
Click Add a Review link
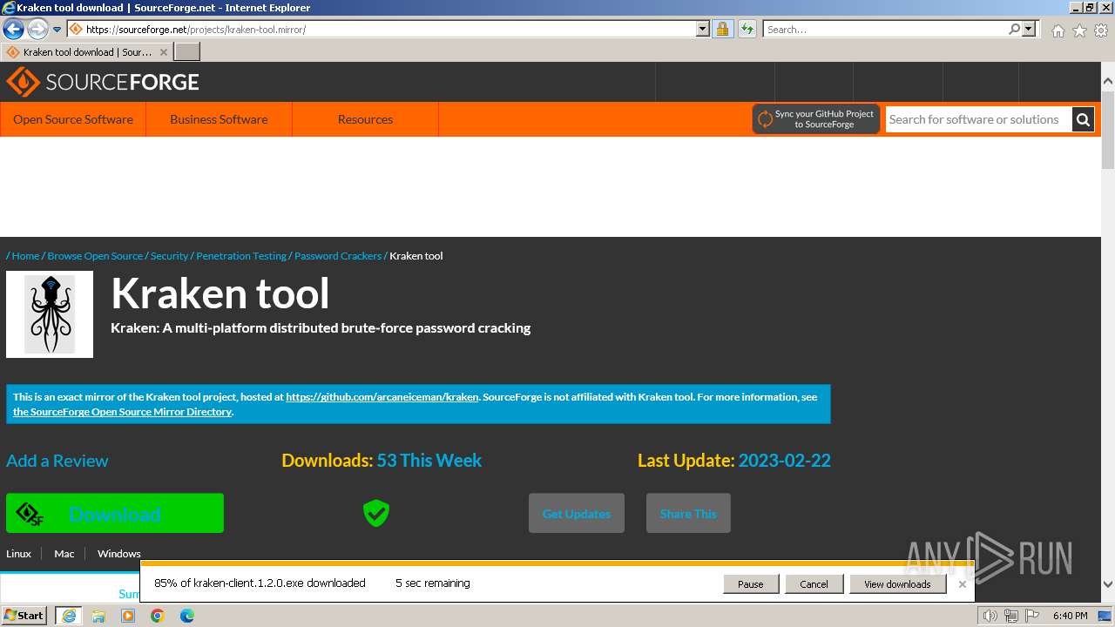pos(57,461)
